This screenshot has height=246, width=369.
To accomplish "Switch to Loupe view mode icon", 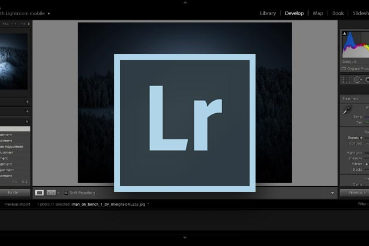I will (x=39, y=193).
